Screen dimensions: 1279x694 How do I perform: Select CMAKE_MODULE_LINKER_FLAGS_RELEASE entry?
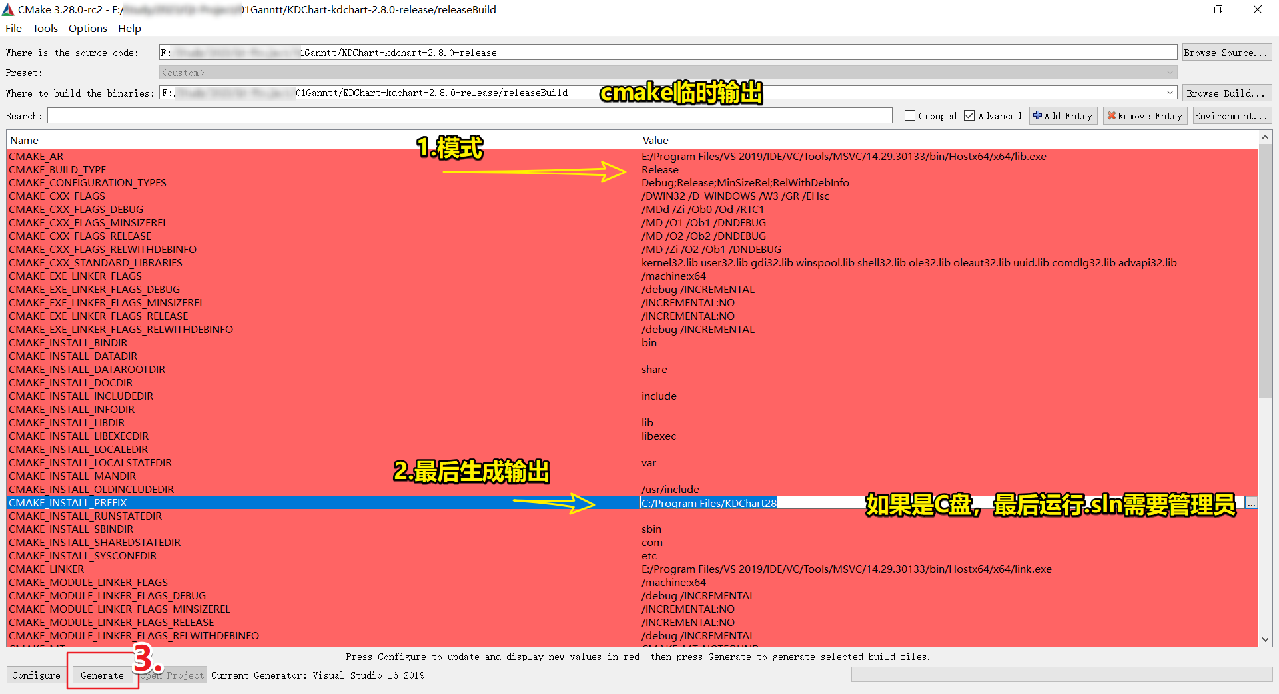[111, 622]
